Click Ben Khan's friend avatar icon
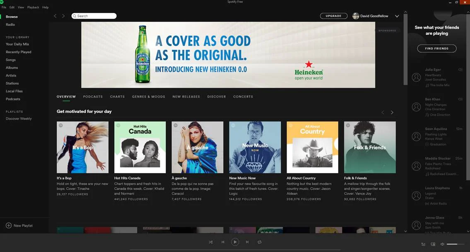The image size is (470, 252). (416, 107)
